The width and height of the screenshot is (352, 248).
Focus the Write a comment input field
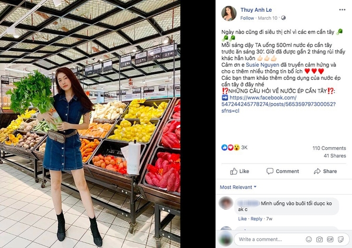269,239
